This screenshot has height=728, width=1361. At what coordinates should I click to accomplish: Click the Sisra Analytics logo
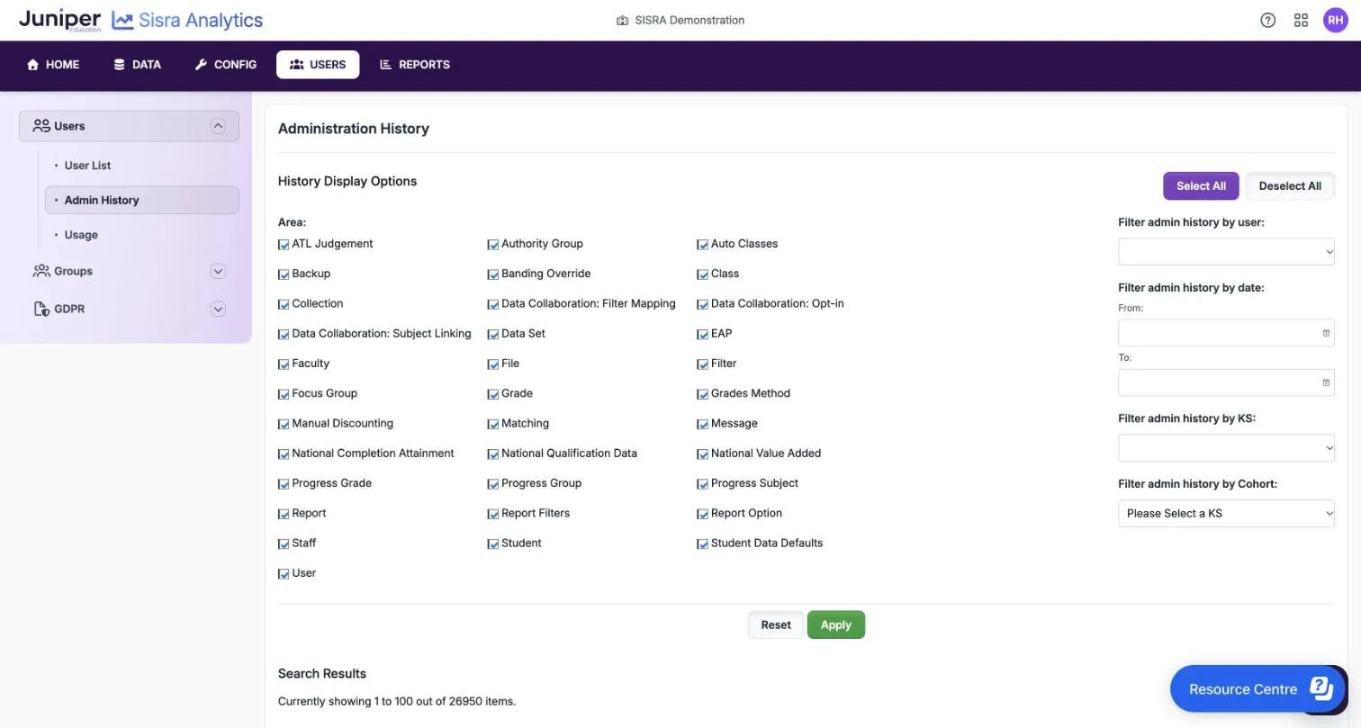click(x=187, y=20)
